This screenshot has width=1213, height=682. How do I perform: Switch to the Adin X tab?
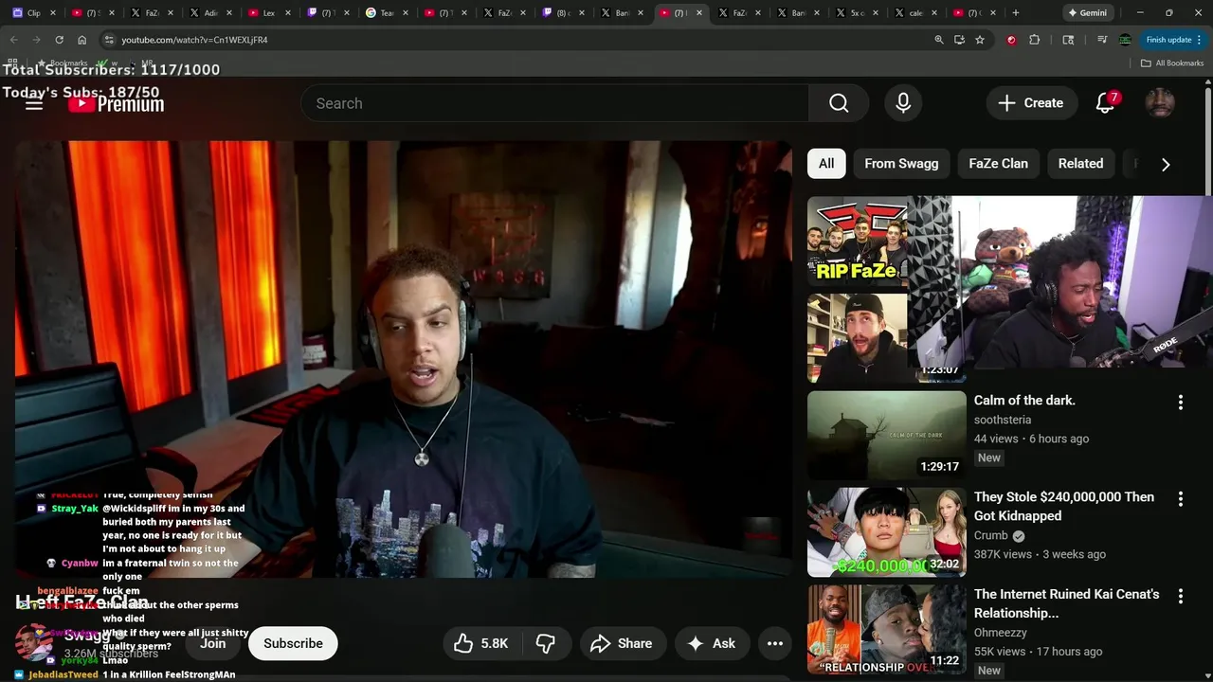click(x=210, y=13)
